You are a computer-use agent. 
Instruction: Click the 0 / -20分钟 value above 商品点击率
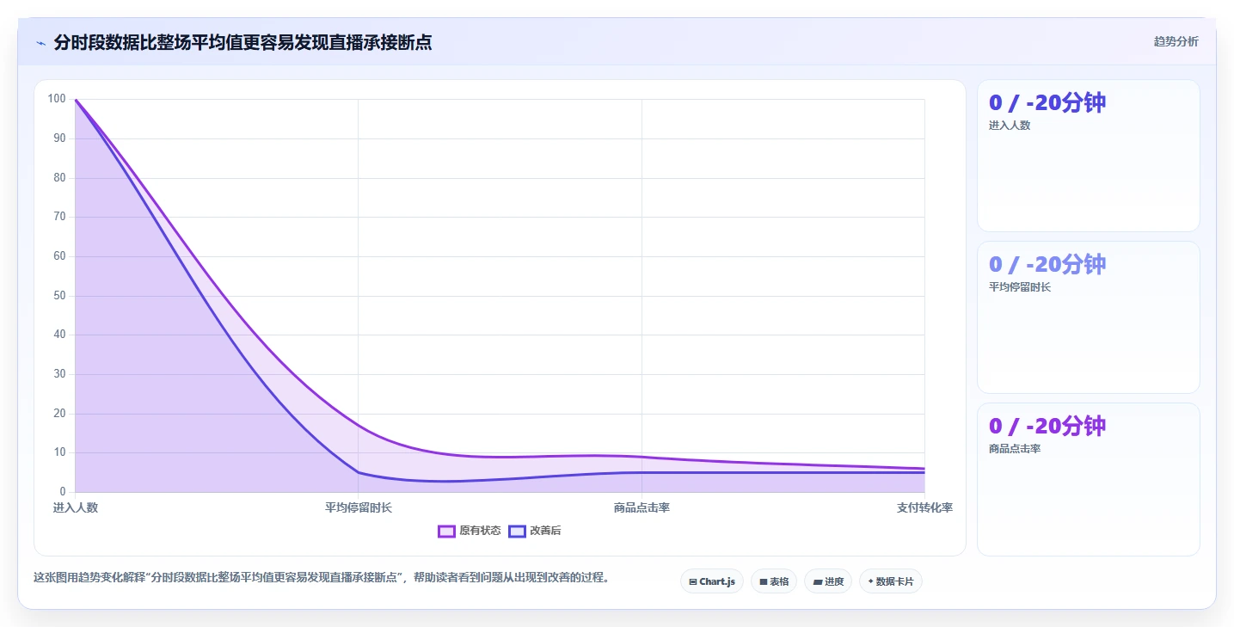[1047, 427]
